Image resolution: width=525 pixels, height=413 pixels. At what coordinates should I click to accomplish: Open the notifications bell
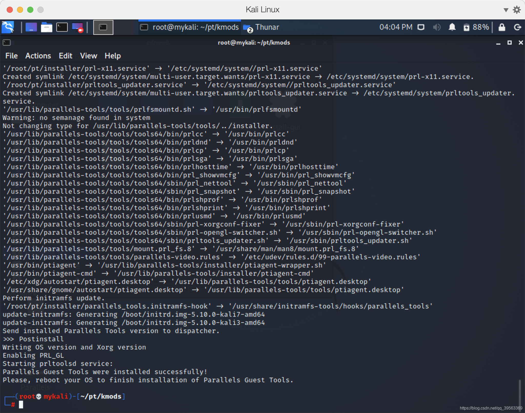pos(452,27)
